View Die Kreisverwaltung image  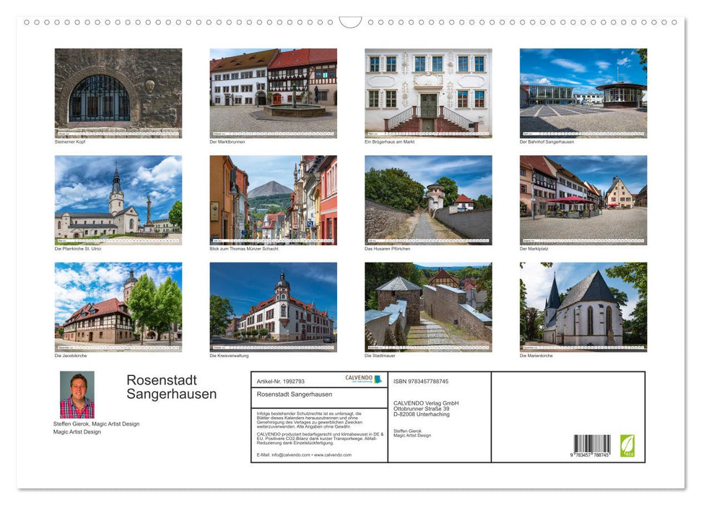click(273, 307)
